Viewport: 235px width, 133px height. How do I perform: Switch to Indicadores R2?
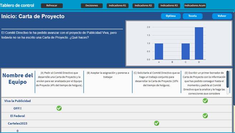pos(143,6)
